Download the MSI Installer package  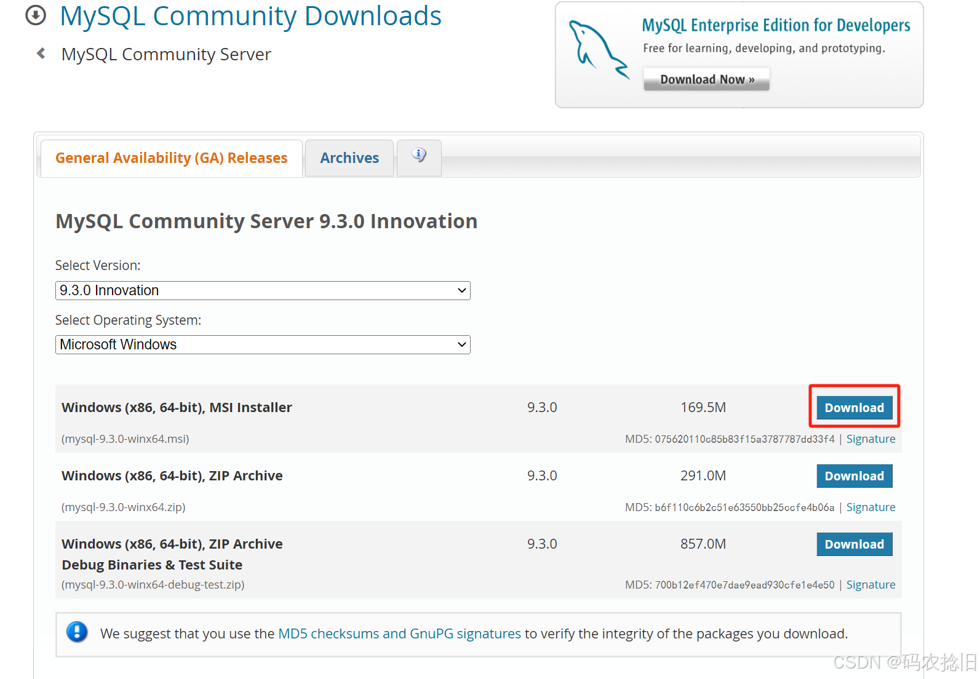coord(854,408)
